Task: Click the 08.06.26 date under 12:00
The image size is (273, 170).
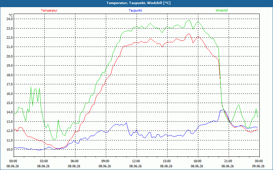Action: coord(135,166)
